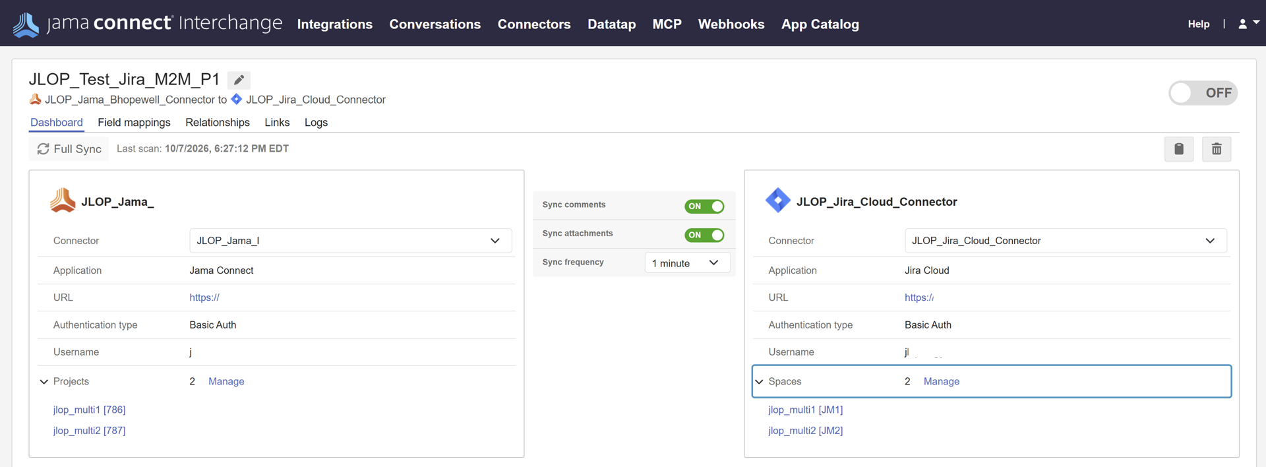Click the small Jira icon in the subtitle

coord(237,100)
